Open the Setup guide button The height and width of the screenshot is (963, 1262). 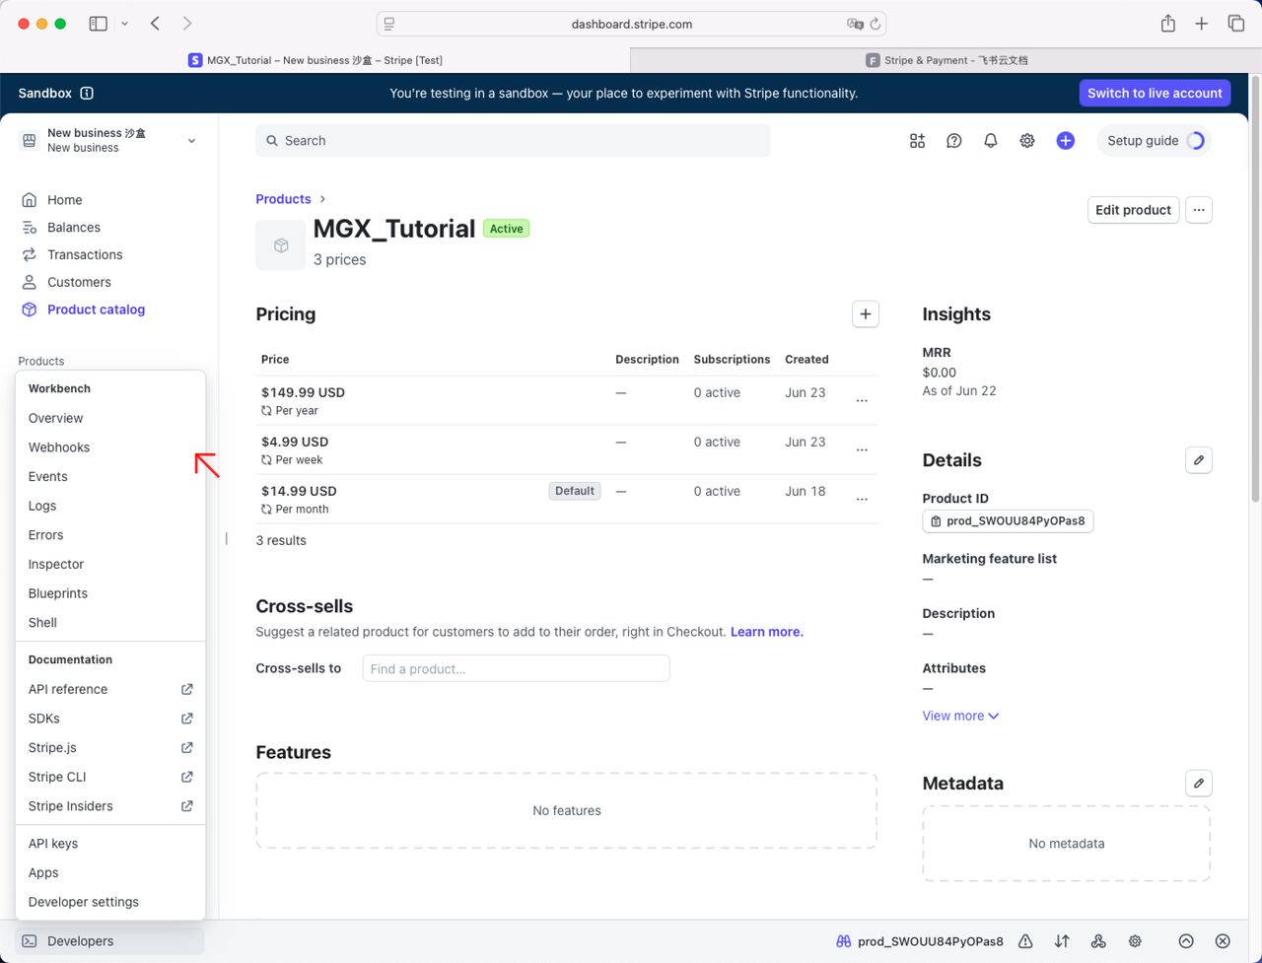pyautogui.click(x=1155, y=141)
